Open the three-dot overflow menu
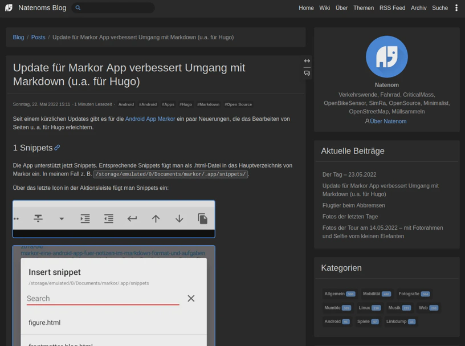Viewport: 465px width, 346px height. [456, 8]
